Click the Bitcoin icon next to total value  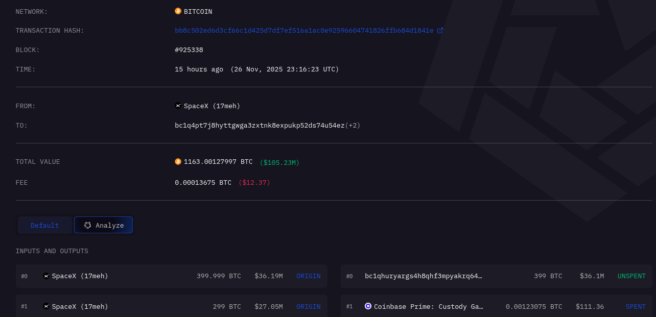tap(178, 162)
